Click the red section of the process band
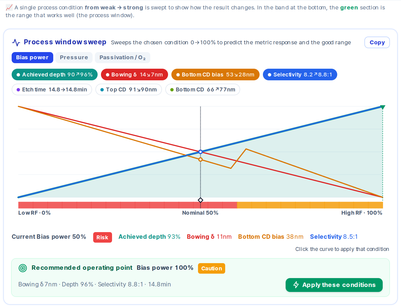Screen dimensions: 401x308 pyautogui.click(x=128, y=205)
